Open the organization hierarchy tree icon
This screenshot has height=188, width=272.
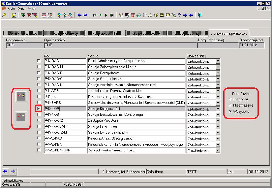coord(150,15)
